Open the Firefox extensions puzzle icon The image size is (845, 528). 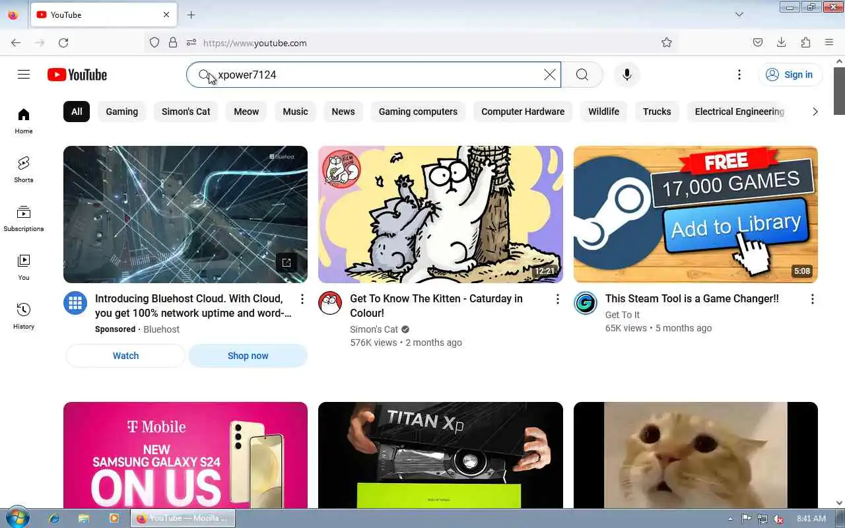pos(805,42)
